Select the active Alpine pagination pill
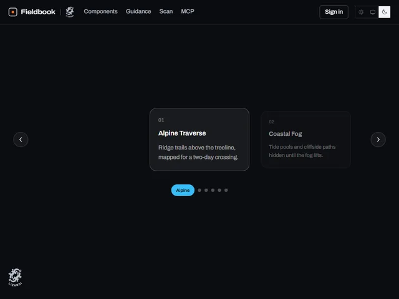399x299 pixels. (183, 190)
